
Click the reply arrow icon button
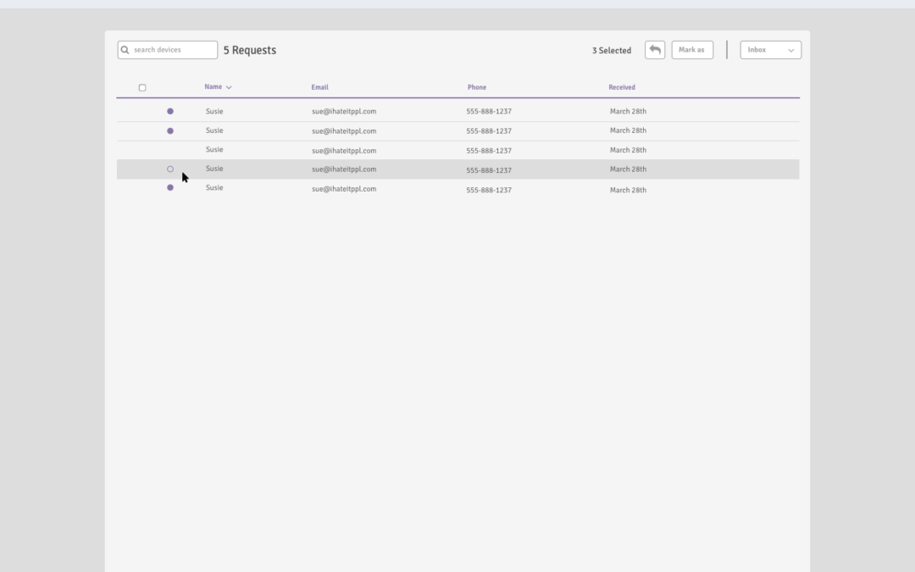(x=655, y=50)
